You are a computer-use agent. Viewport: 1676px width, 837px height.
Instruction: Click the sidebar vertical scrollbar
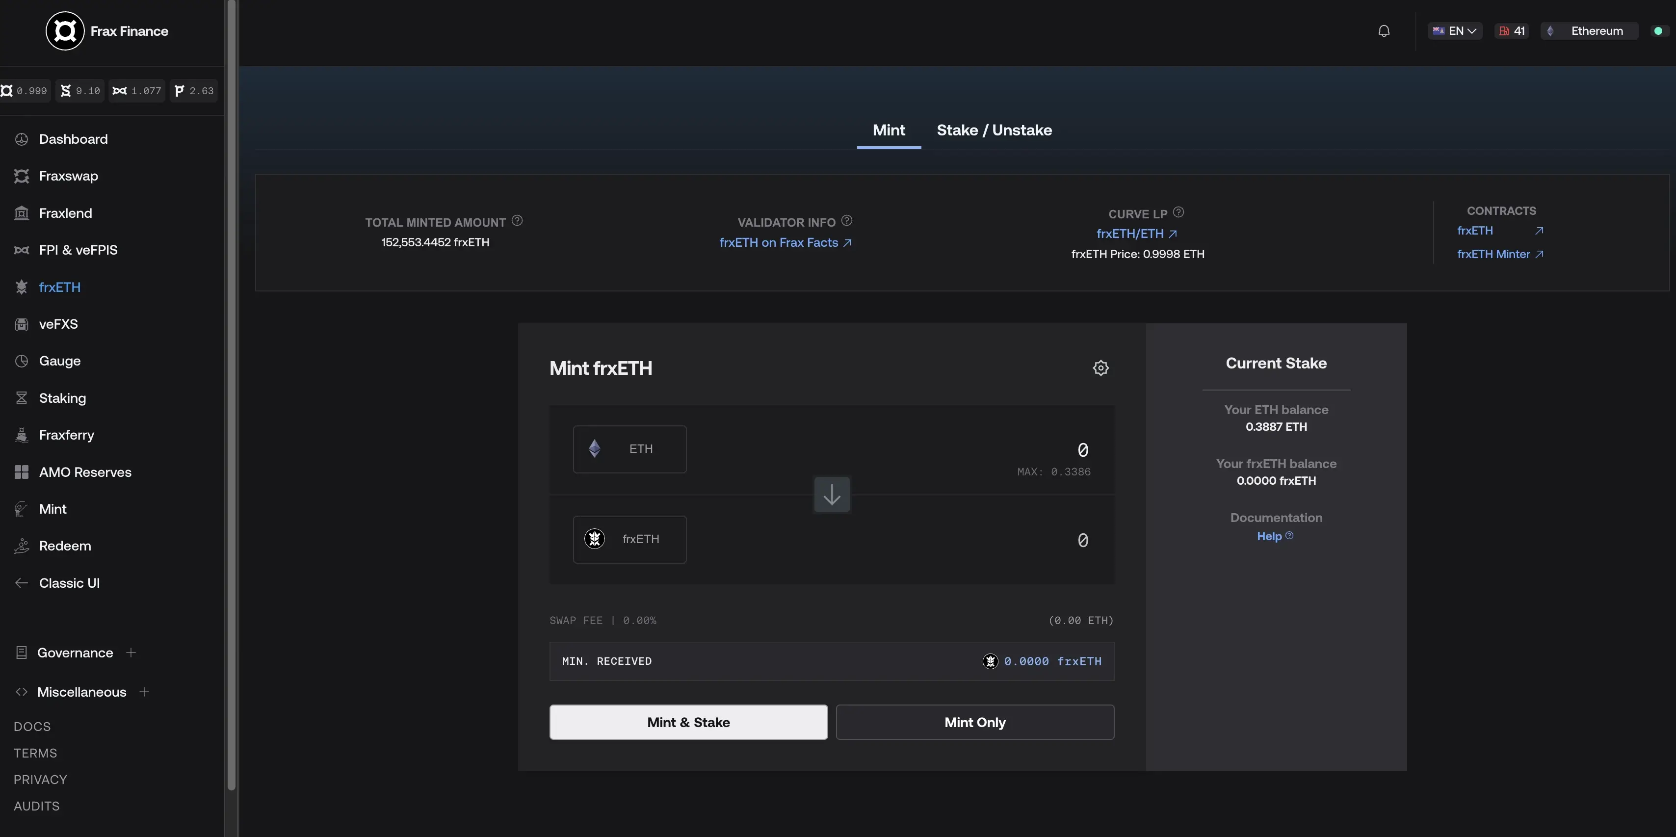tap(231, 391)
